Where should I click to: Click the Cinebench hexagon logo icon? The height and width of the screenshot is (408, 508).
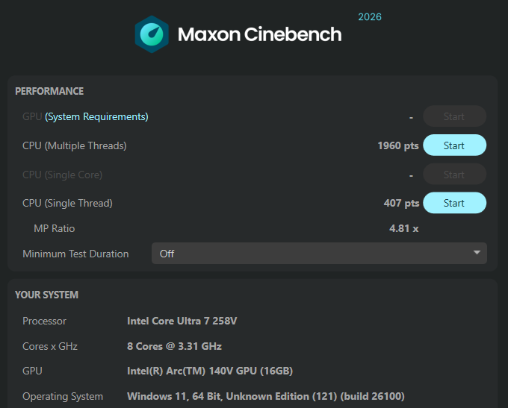click(152, 34)
